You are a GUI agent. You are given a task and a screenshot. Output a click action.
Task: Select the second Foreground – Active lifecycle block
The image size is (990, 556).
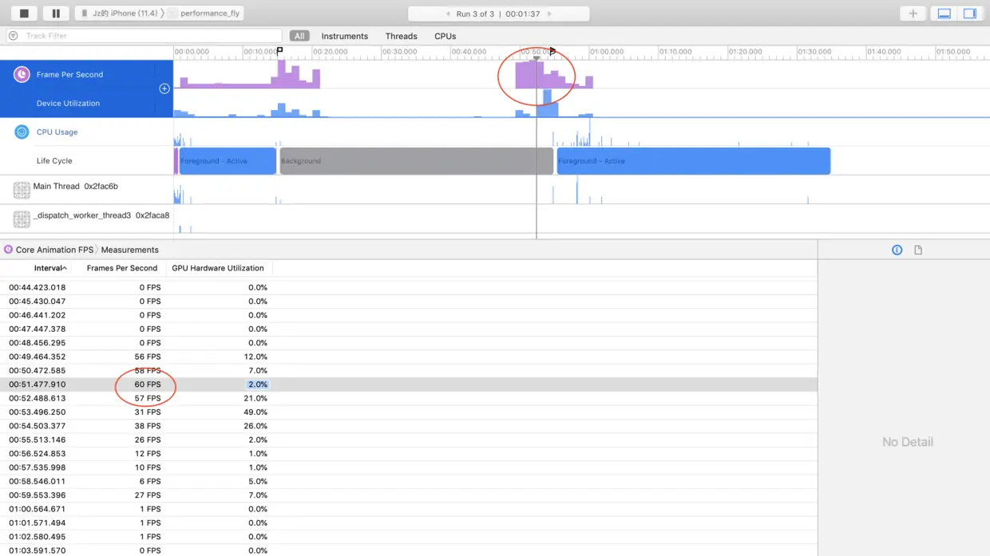[x=693, y=160]
